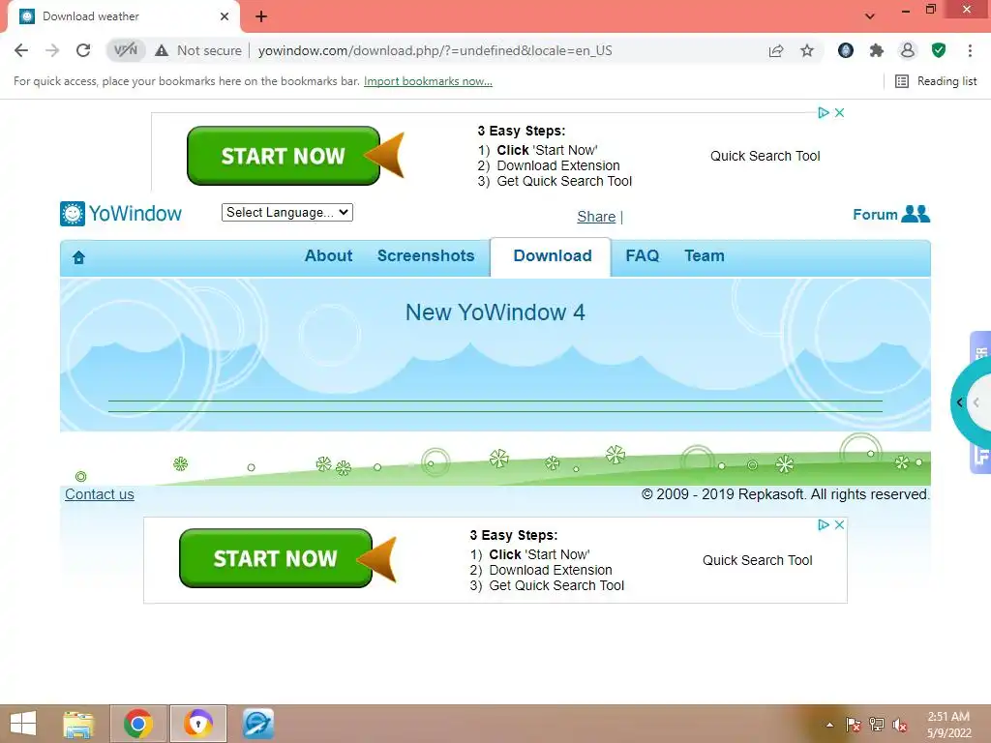Click the network tray icon
991x743 pixels.
[877, 724]
